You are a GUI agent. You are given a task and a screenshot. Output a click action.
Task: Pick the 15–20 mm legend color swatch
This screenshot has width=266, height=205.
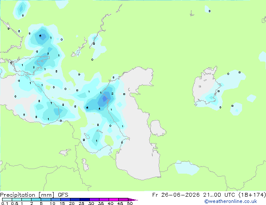click(65, 200)
